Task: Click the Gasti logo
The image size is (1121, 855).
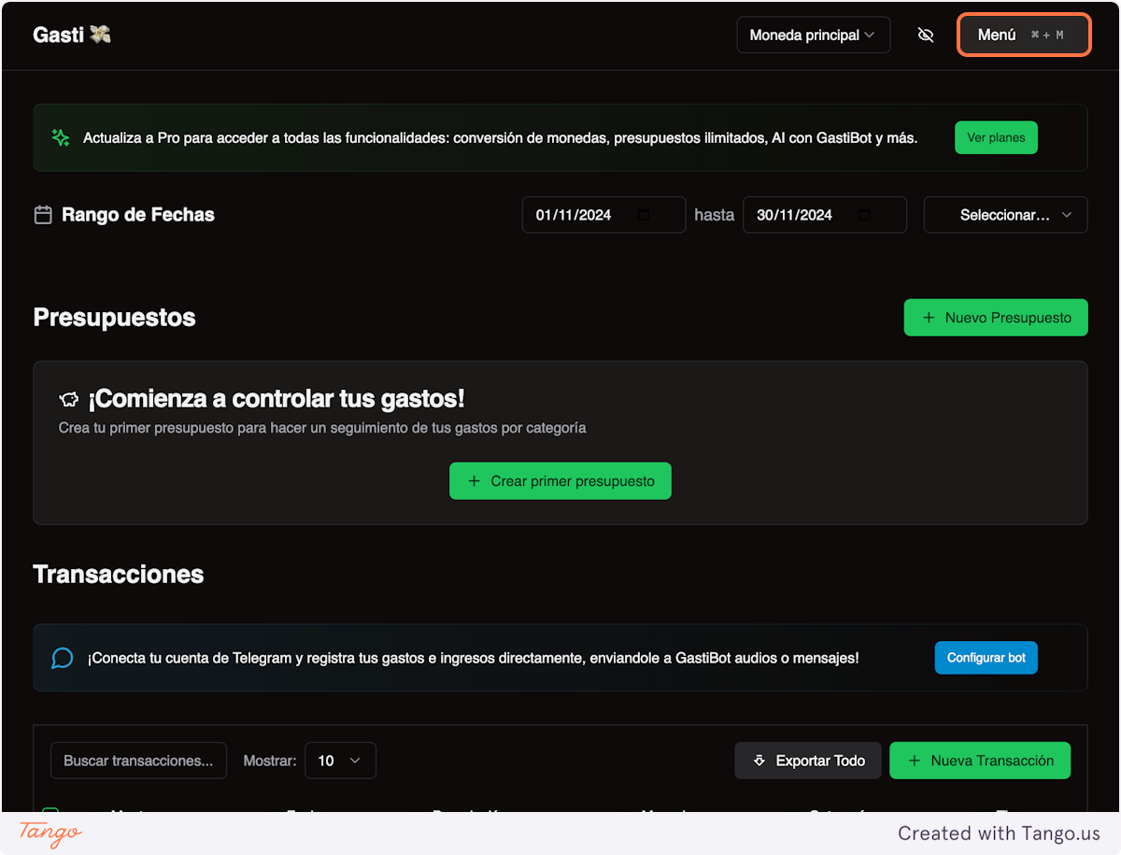Action: tap(72, 35)
